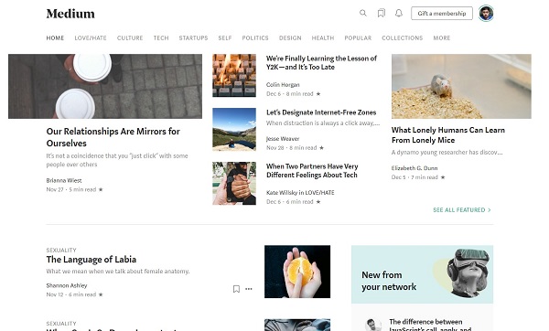This screenshot has width=549, height=331.
Task: Select the HOME tab
Action: pos(55,37)
